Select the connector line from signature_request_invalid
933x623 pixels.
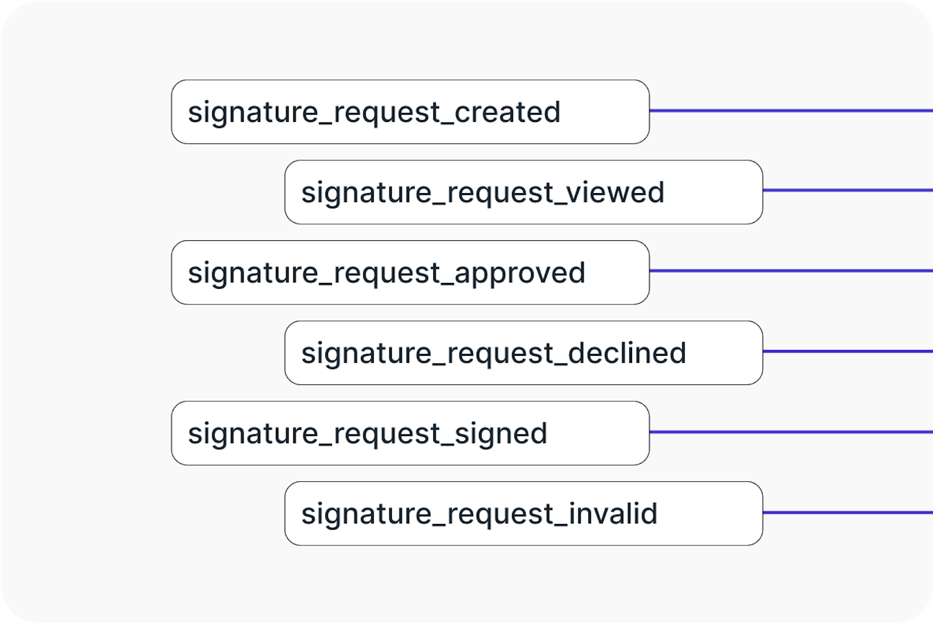847,512
